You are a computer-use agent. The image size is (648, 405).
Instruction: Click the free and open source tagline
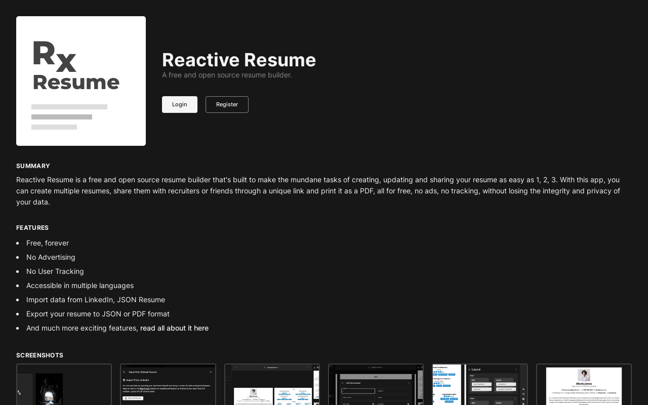pos(227,75)
